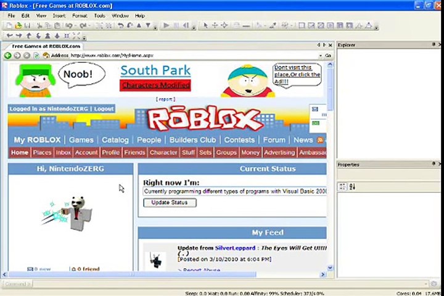
Task: Click the browser Refresh icon
Action: (x=36, y=55)
